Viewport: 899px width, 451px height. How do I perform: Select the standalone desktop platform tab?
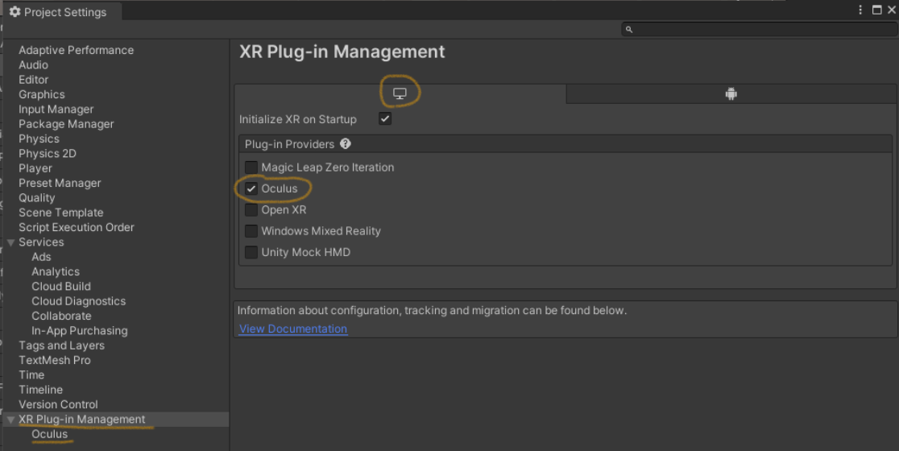[400, 93]
